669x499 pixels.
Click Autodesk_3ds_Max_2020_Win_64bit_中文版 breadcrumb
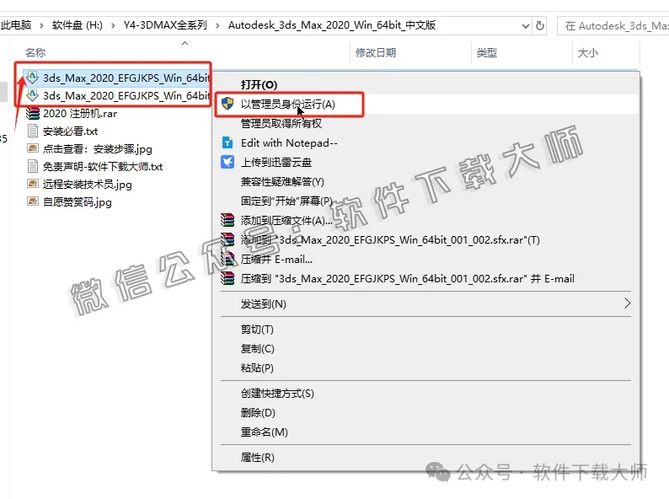point(332,25)
